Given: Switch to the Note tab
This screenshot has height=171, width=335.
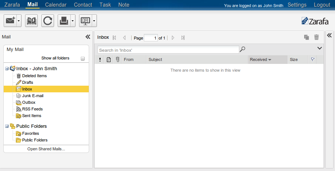Looking at the screenshot, I should (124, 5).
